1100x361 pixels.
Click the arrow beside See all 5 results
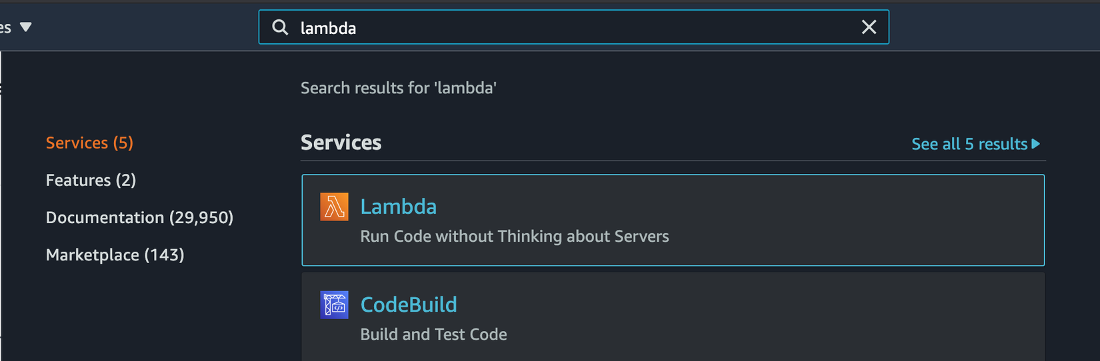(x=1036, y=144)
